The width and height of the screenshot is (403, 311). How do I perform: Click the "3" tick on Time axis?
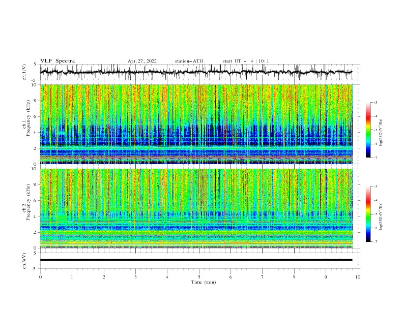click(x=135, y=277)
